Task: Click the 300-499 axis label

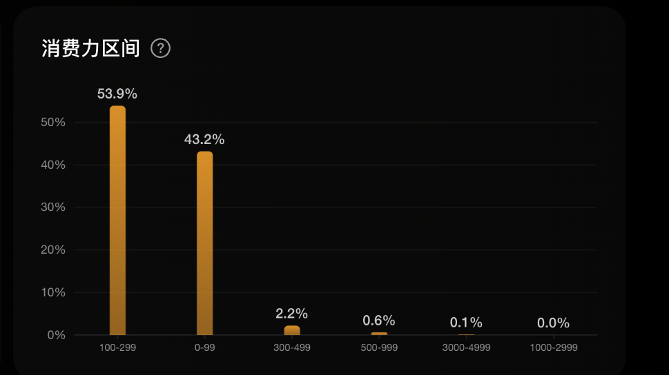Action: point(292,347)
